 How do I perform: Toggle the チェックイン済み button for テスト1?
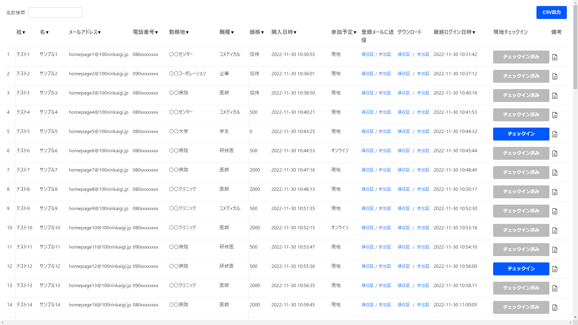point(521,57)
